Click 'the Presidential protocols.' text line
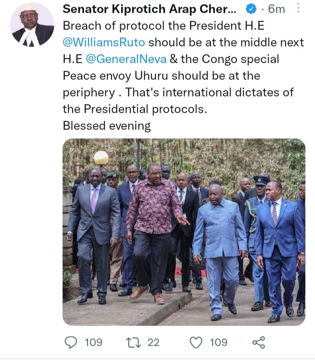Image resolution: width=315 pixels, height=362 pixels. click(x=135, y=109)
